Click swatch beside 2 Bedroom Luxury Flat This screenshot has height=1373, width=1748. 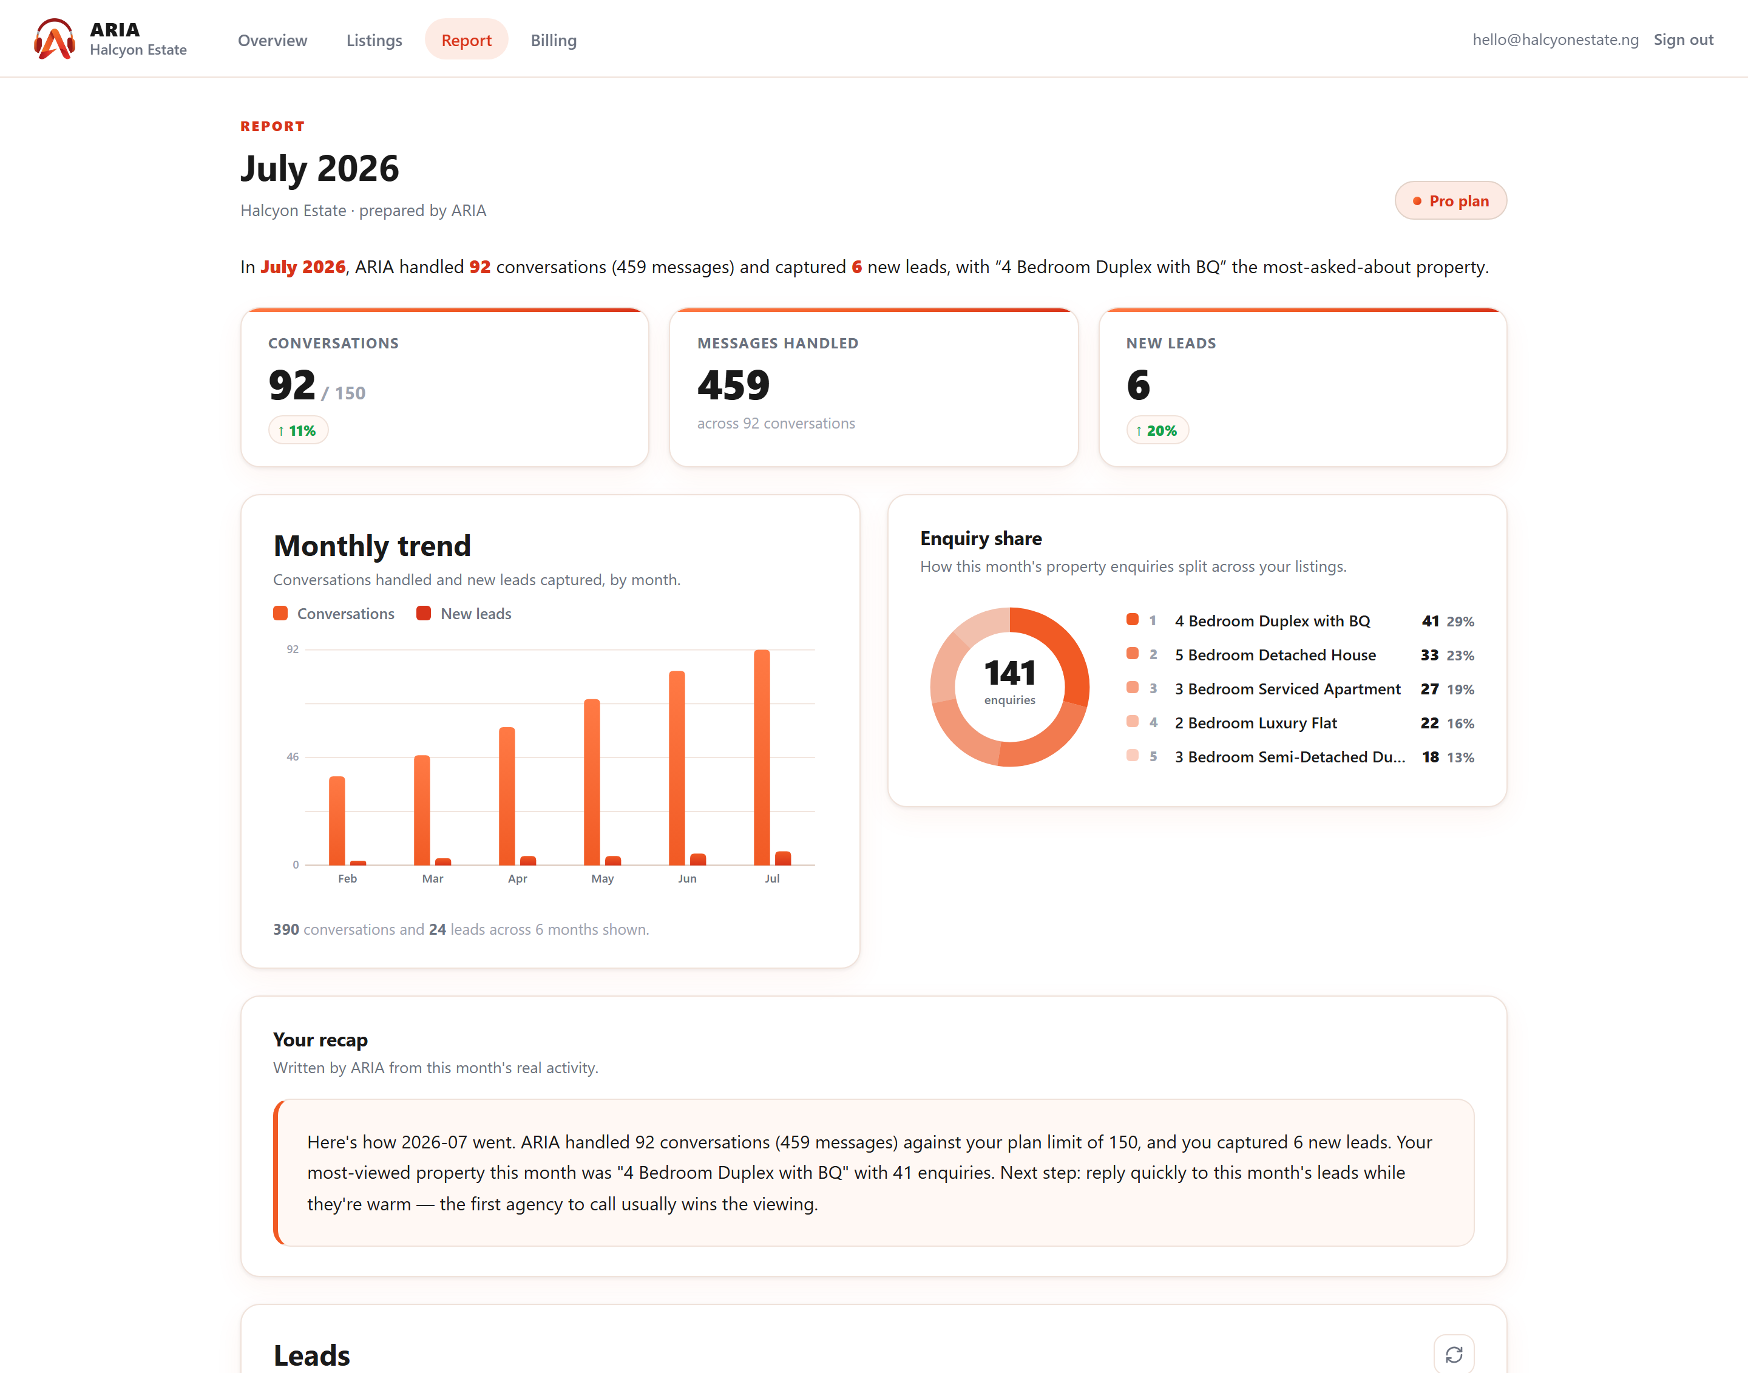(x=1133, y=721)
